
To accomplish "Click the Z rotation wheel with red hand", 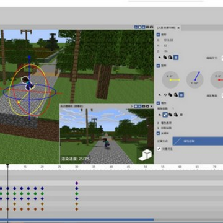I will [x=217, y=80].
